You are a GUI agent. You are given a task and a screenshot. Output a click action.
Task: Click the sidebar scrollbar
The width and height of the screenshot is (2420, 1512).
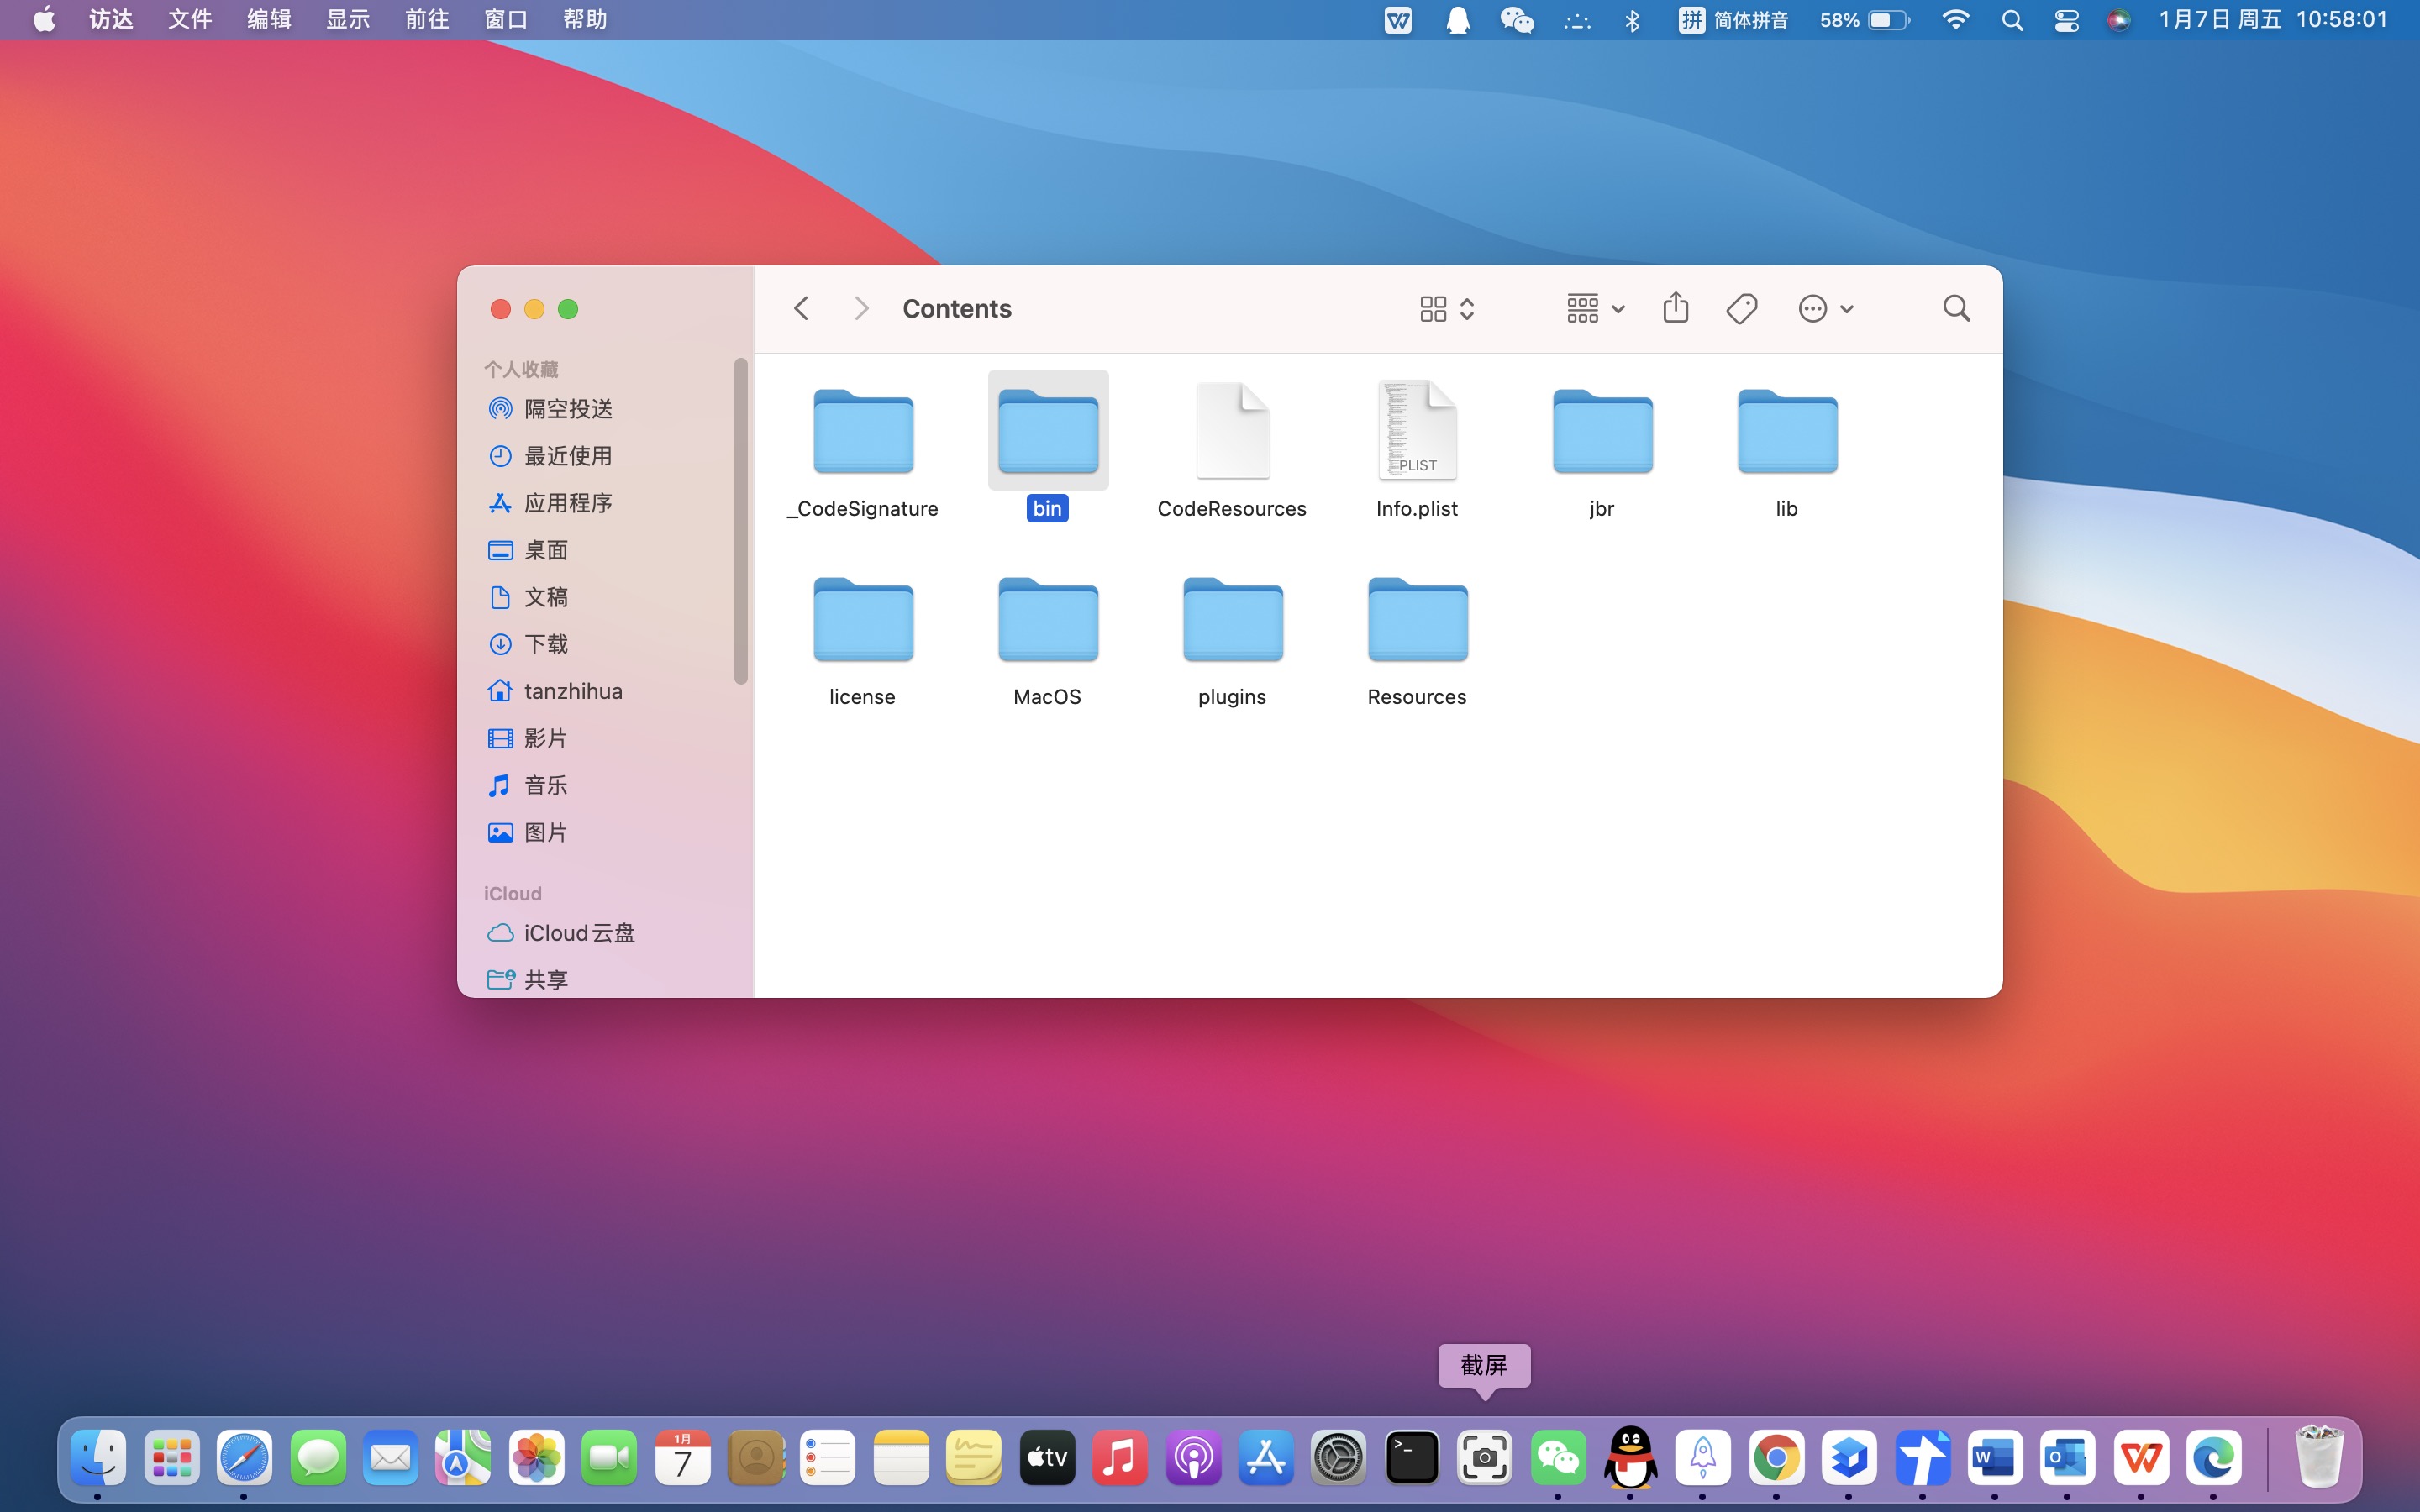[740, 520]
